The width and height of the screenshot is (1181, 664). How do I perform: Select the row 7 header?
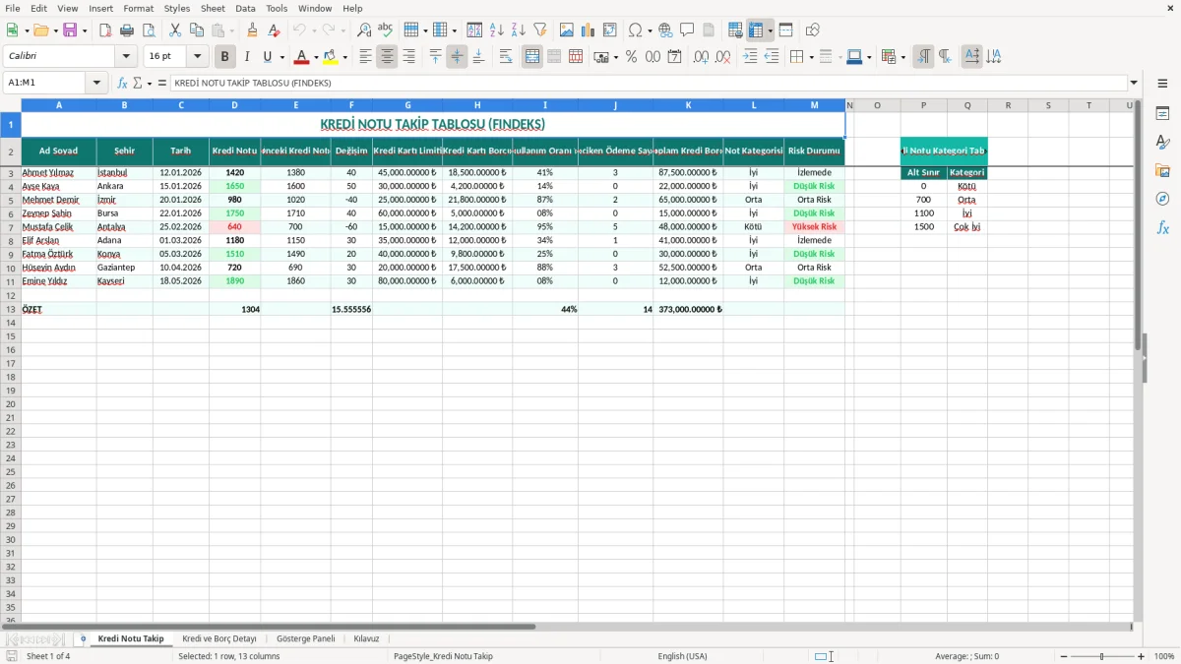[10, 227]
